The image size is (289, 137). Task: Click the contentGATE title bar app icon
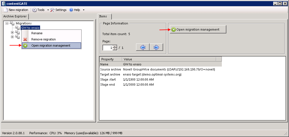[4, 3]
